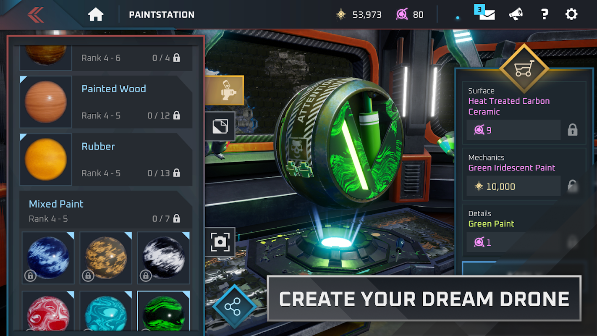The height and width of the screenshot is (336, 597).
Task: Go back using the red double-chevron arrow
Action: (36, 15)
